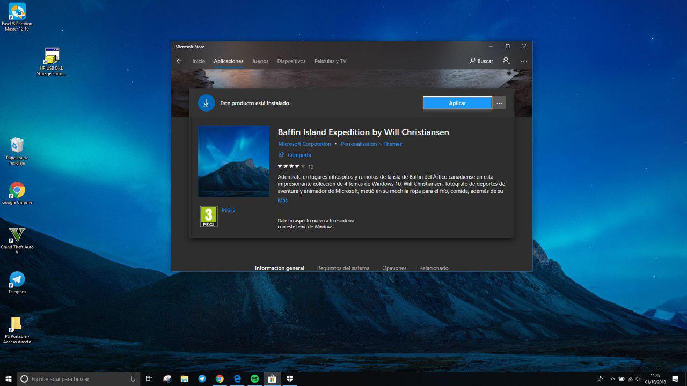Open the paint palette app in taskbar
This screenshot has width=687, height=386.
[x=167, y=379]
